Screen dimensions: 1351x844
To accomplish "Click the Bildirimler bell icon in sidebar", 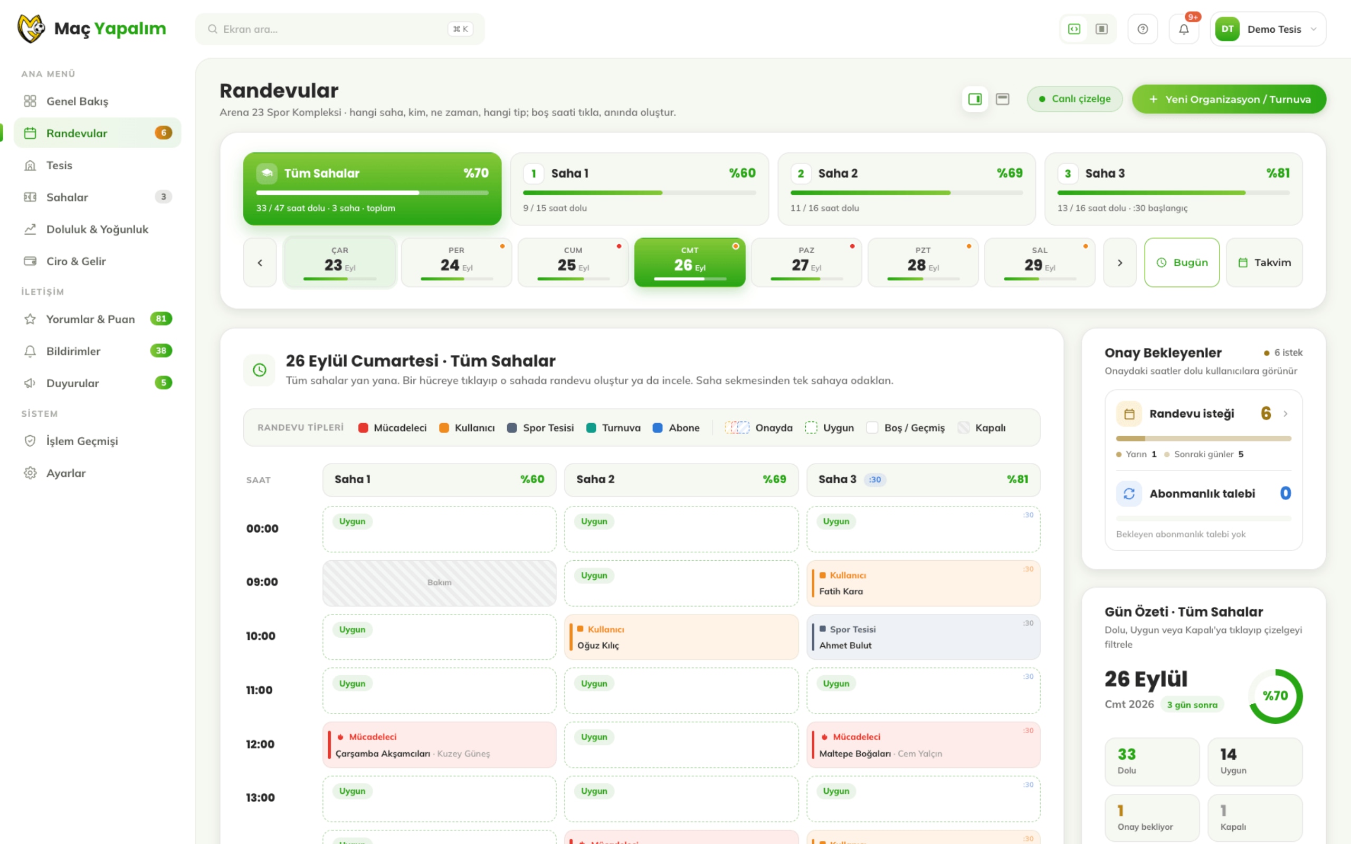I will pos(30,351).
